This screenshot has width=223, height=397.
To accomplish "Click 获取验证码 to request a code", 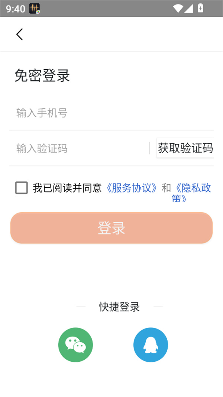I will 185,148.
